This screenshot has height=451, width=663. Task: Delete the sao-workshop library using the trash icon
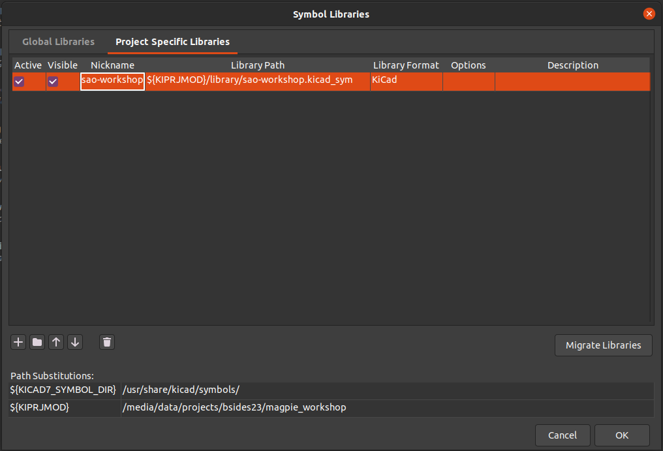106,341
